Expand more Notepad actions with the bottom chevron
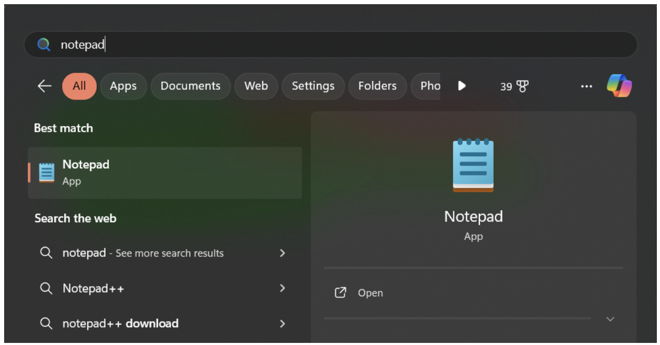 pyautogui.click(x=610, y=318)
